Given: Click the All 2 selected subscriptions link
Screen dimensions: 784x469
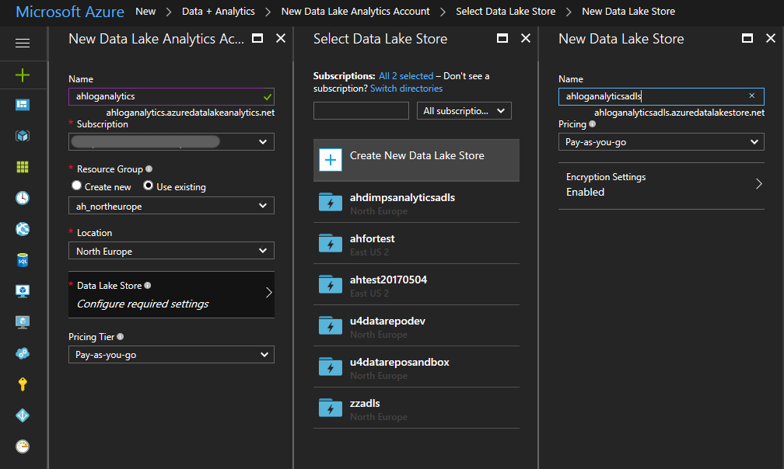Looking at the screenshot, I should pos(406,76).
